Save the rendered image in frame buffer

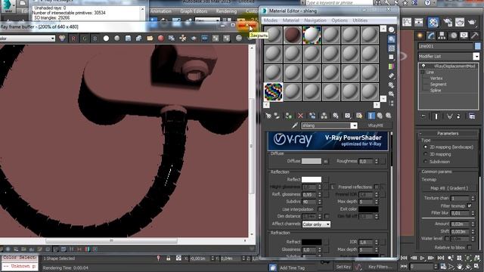[128, 39]
